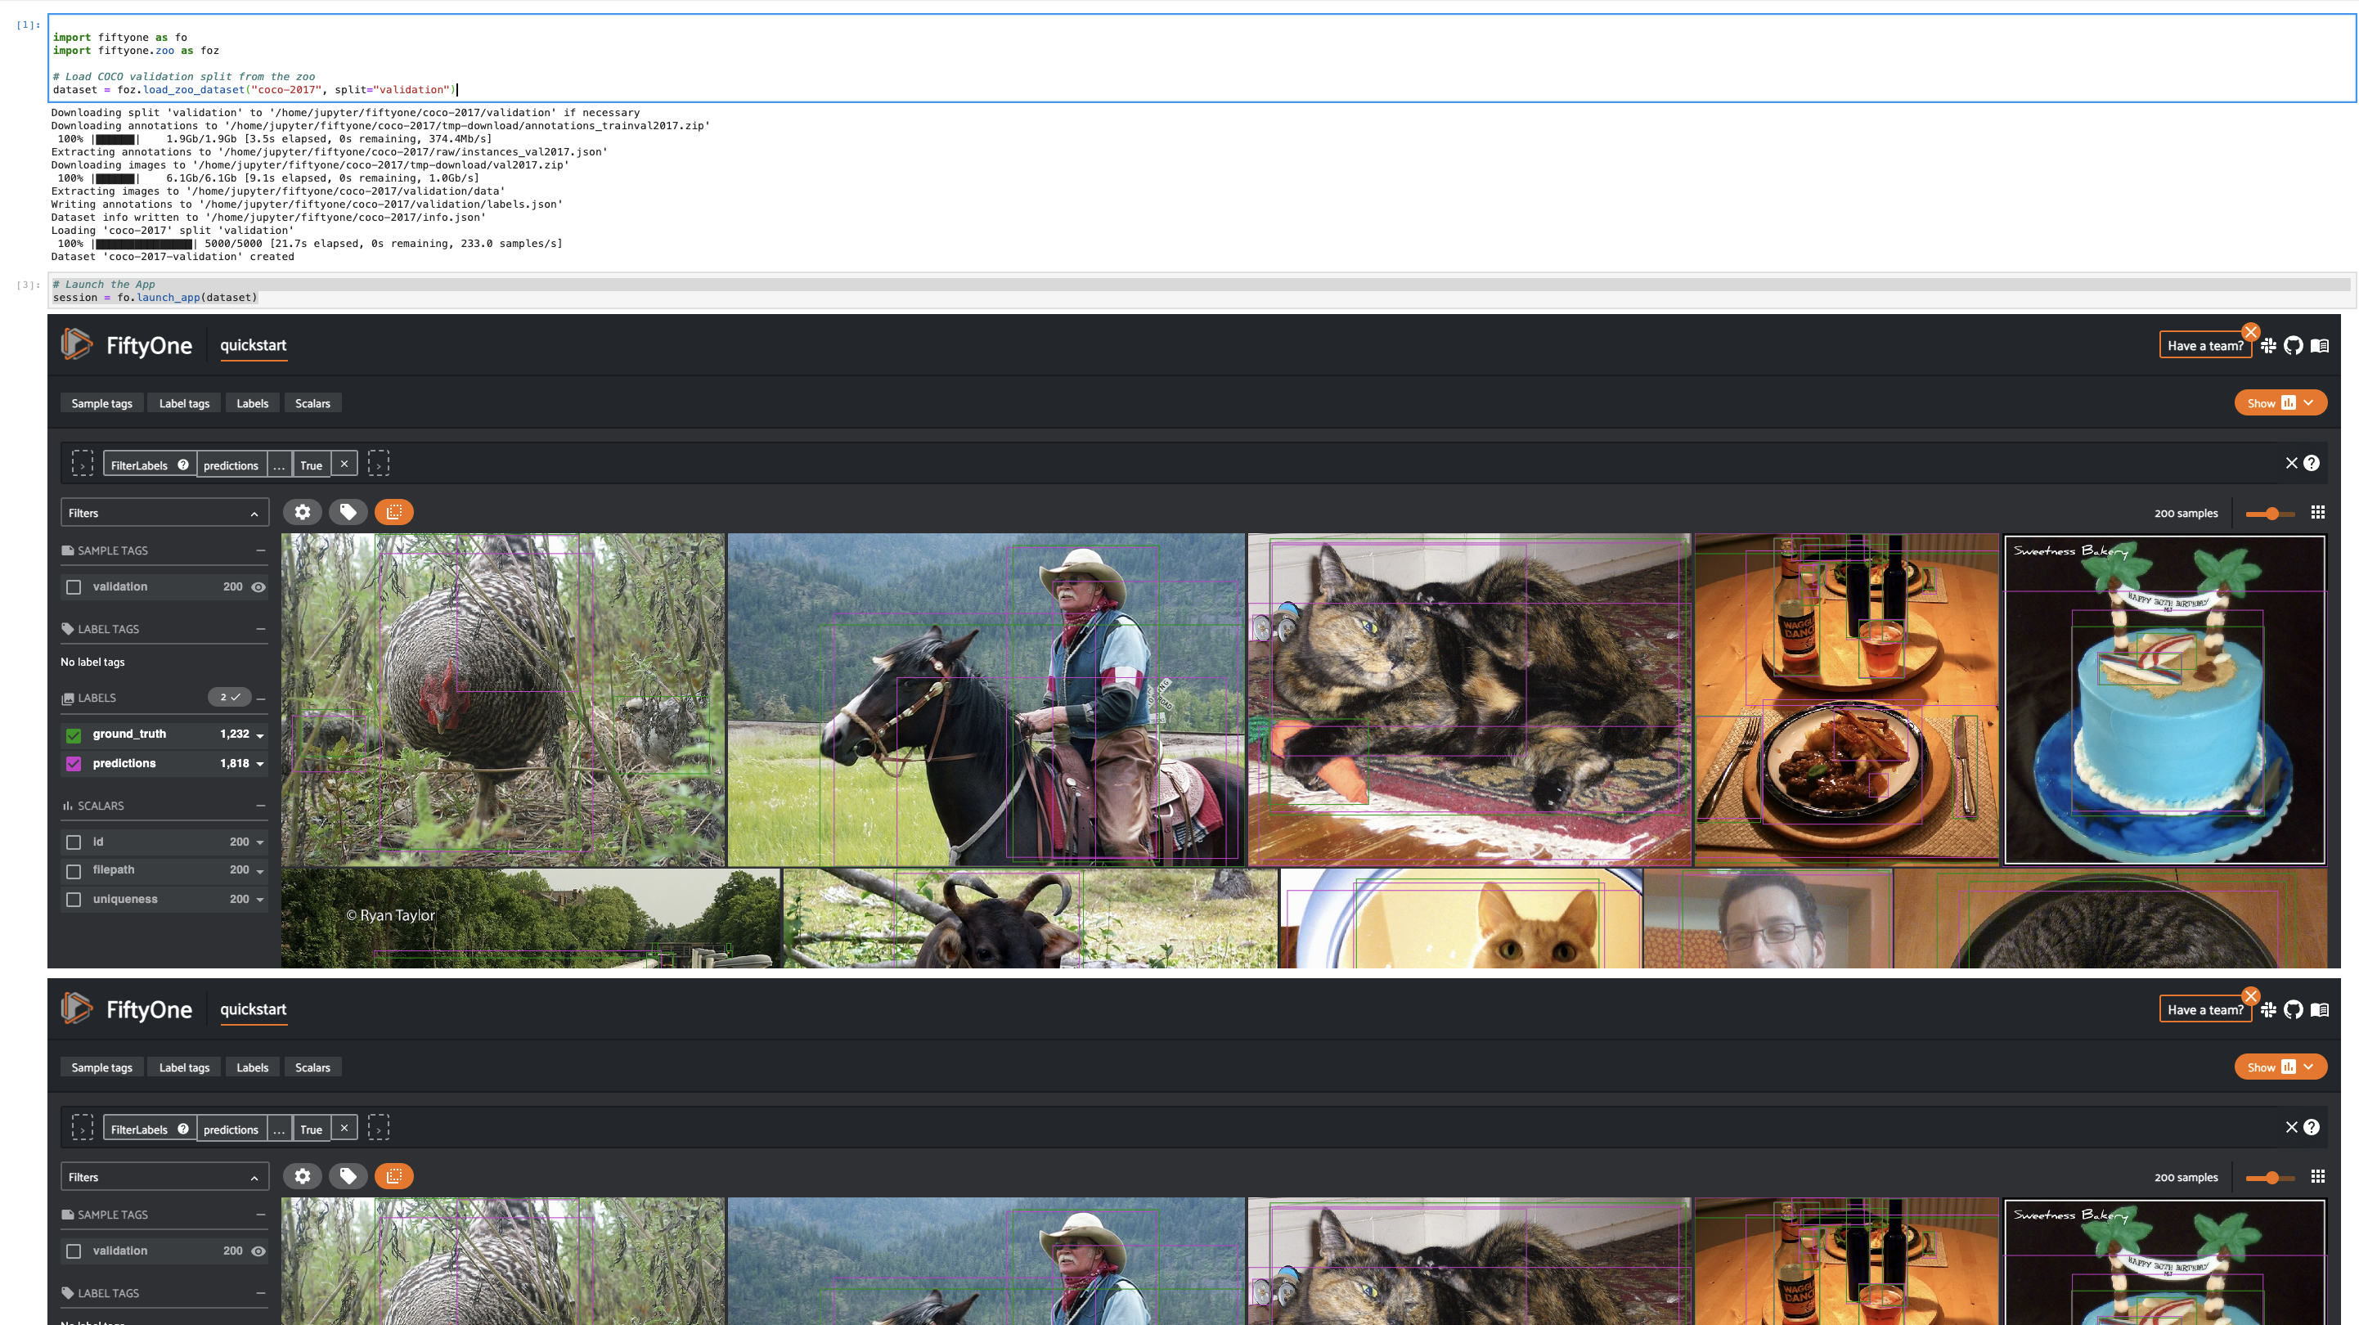Remove FilterLabels stage in first view bar
This screenshot has height=1325, width=2359.
[344, 465]
